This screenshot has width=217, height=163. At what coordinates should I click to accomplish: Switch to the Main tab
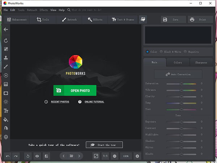point(154,62)
